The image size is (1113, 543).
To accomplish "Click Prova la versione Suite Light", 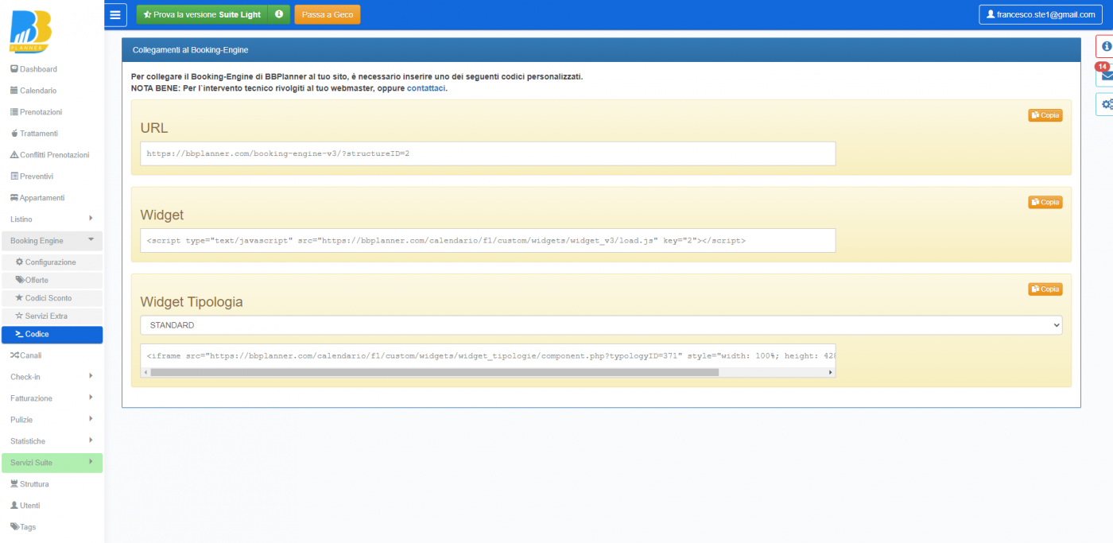I will (x=202, y=14).
